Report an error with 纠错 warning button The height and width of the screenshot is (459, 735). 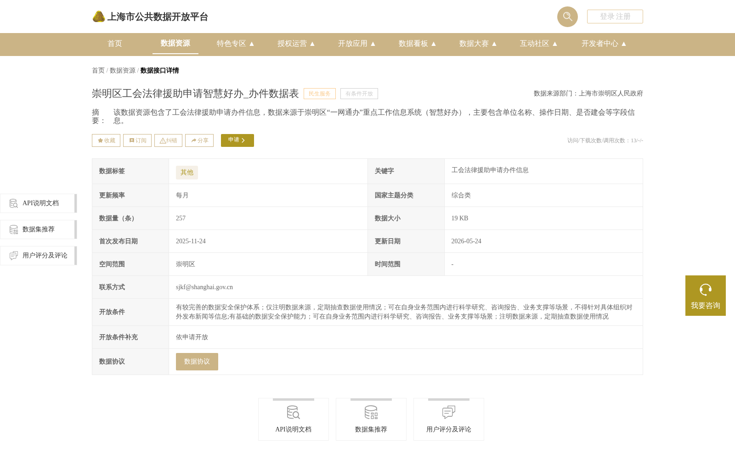tap(168, 140)
